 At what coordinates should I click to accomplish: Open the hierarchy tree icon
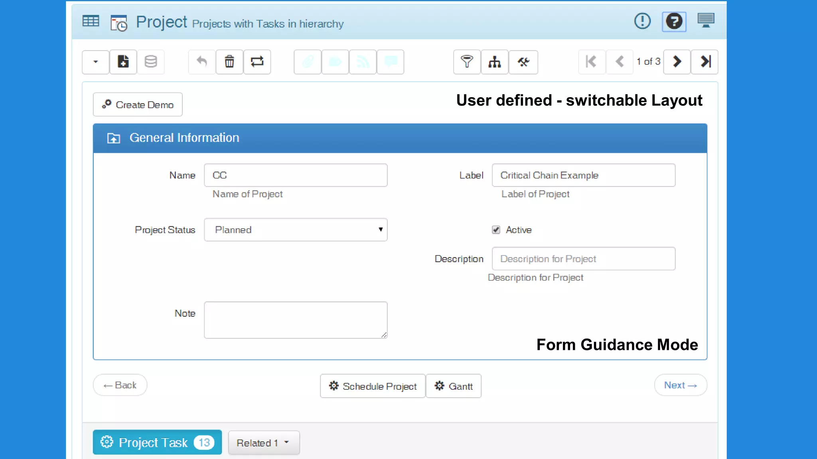pyautogui.click(x=495, y=62)
